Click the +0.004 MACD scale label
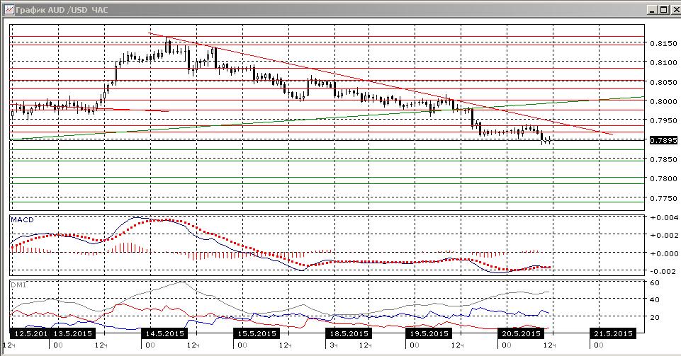Viewport: 681px width, 356px height. pyautogui.click(x=663, y=217)
